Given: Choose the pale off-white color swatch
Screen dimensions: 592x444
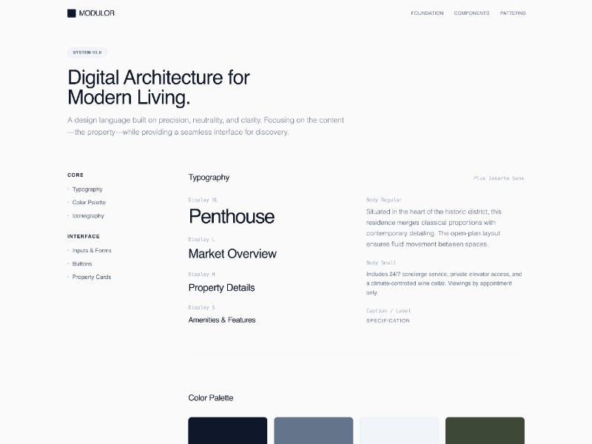Looking at the screenshot, I should pyautogui.click(x=399, y=431).
